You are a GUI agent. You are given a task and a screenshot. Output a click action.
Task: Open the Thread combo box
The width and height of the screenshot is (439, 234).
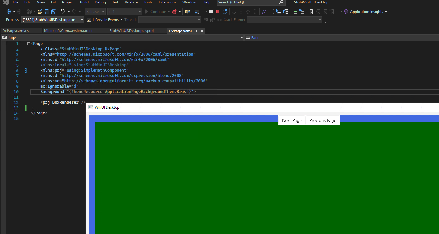[170, 20]
